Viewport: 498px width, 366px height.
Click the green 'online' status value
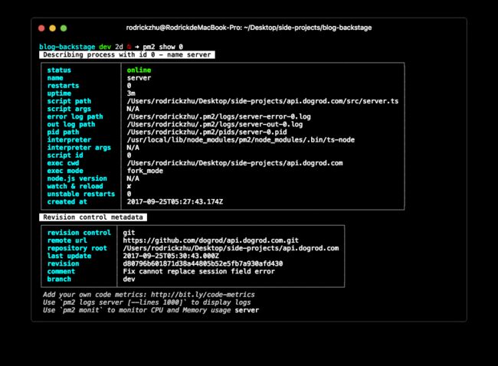tap(139, 70)
